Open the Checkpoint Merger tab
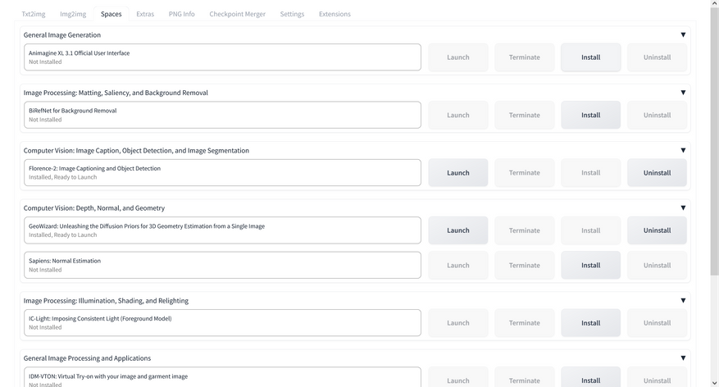Screen dimensions: 719x387 pyautogui.click(x=237, y=14)
